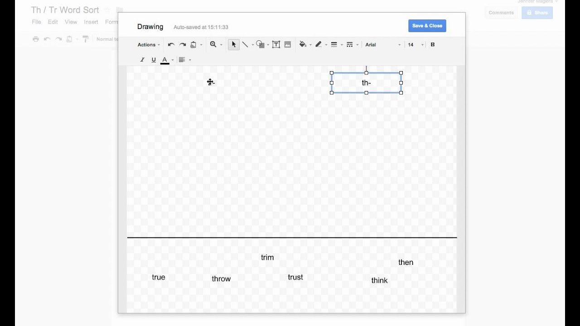Open fill color paint bucket

tap(303, 44)
